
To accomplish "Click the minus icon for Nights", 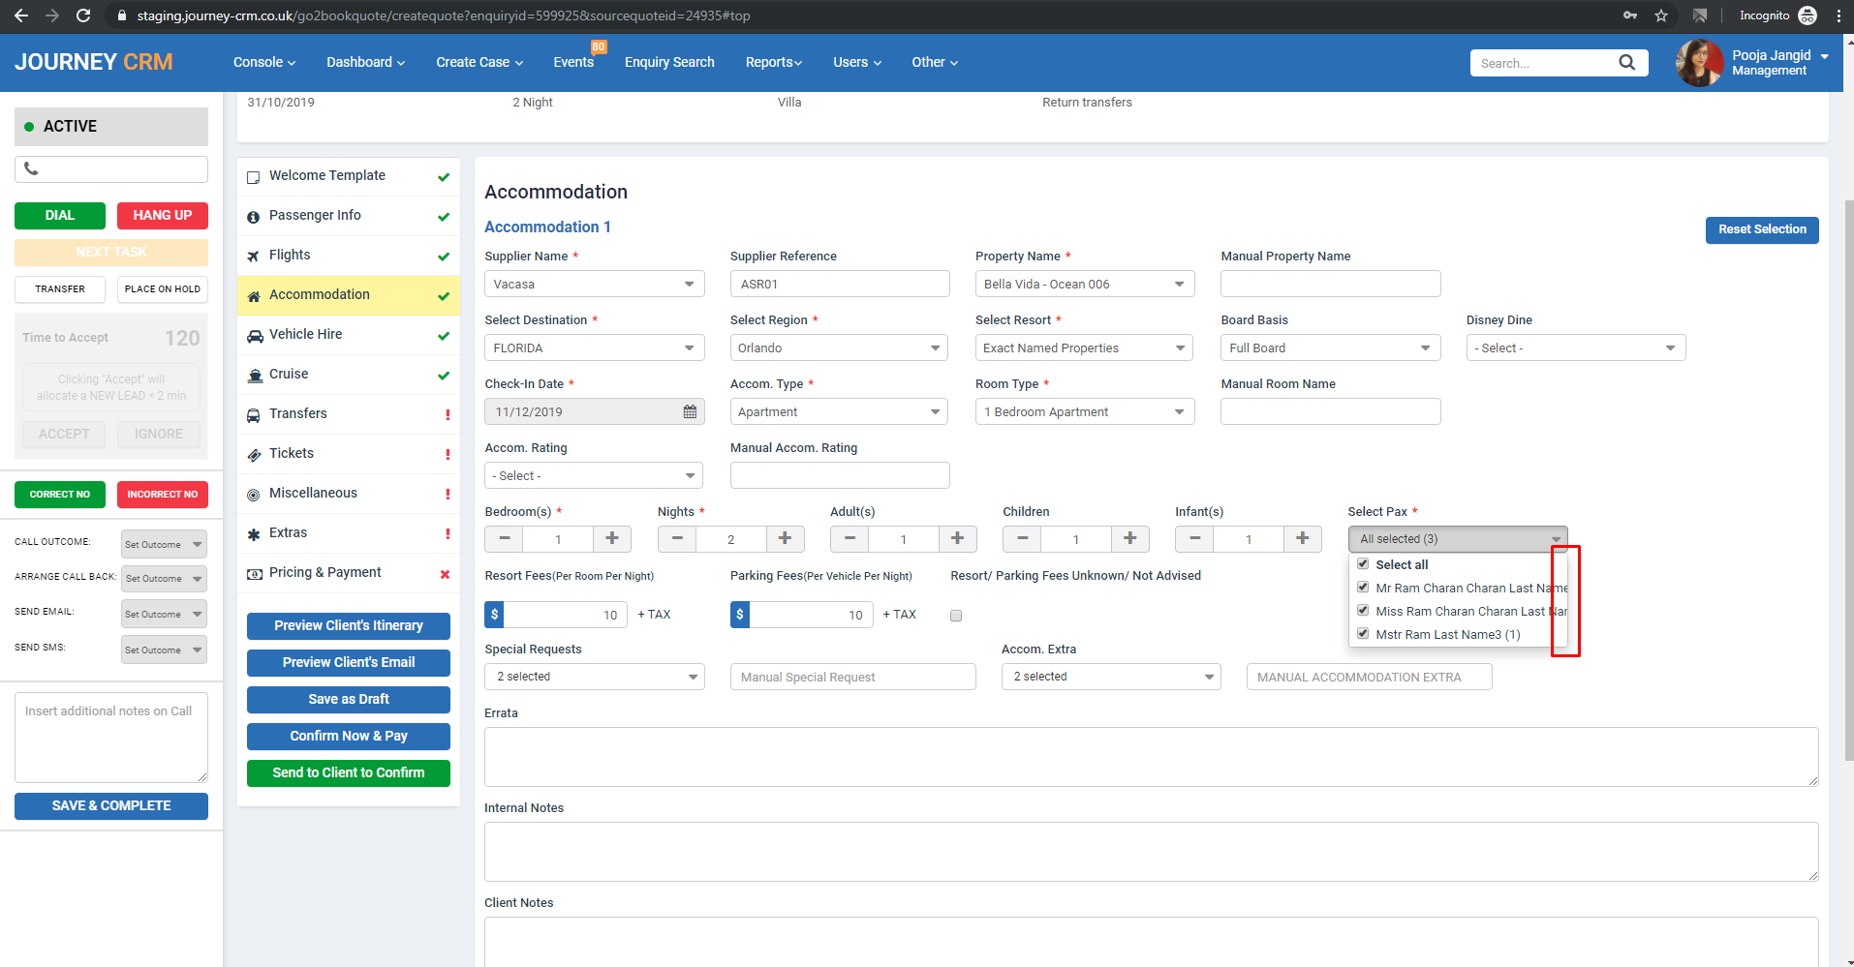I will tap(677, 538).
